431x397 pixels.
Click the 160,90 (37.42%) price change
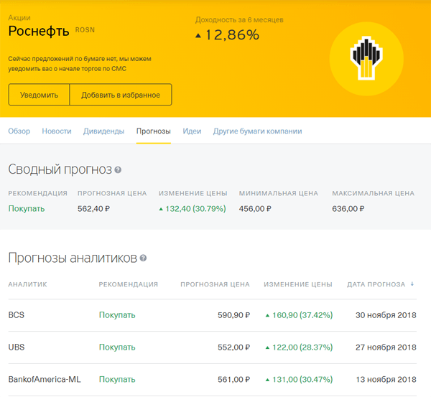(299, 315)
